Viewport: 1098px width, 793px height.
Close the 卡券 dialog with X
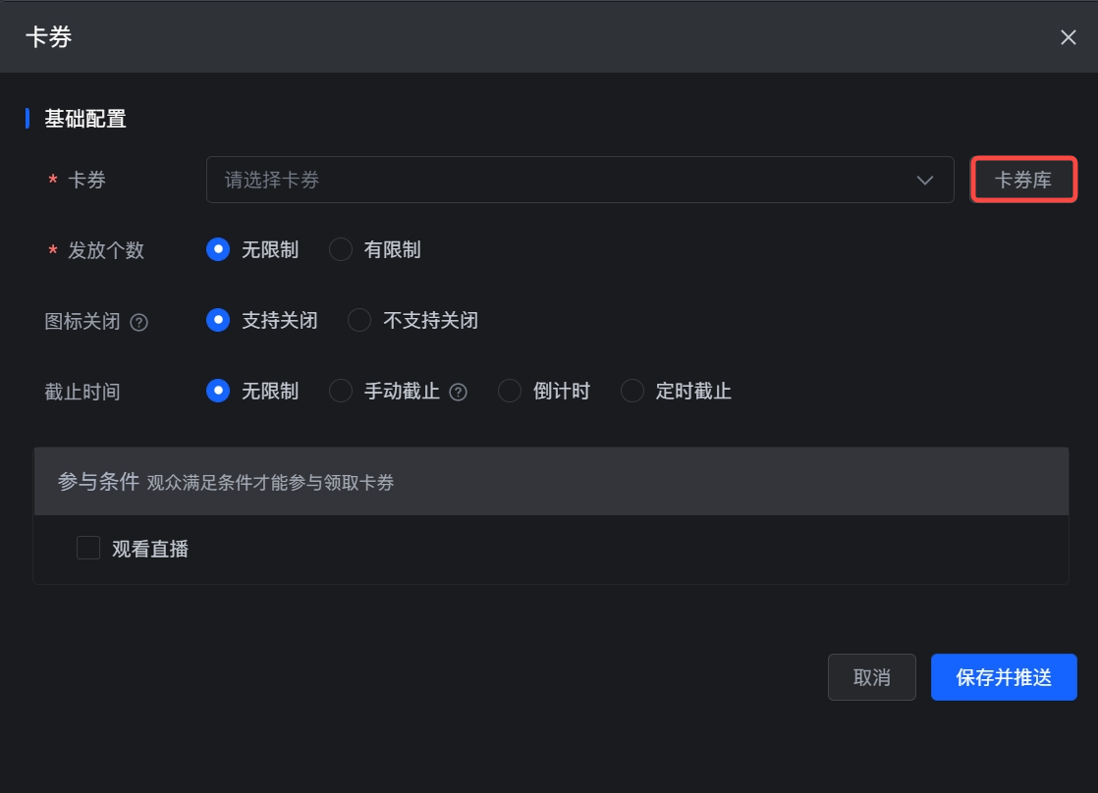click(1069, 37)
